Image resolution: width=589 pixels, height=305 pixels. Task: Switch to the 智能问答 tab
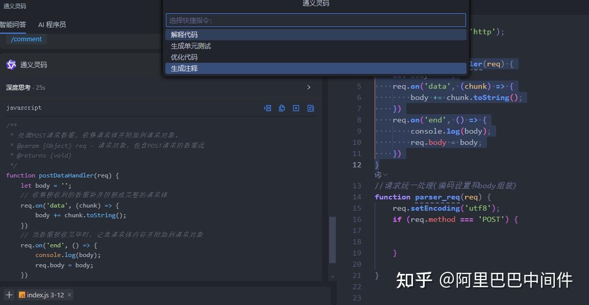click(x=13, y=24)
